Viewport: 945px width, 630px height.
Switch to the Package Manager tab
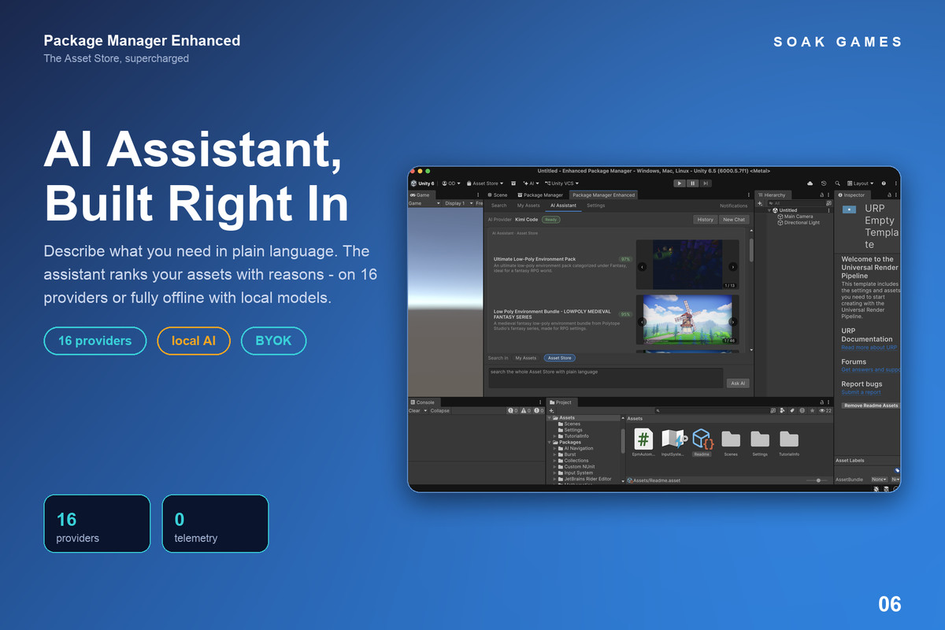click(x=540, y=195)
